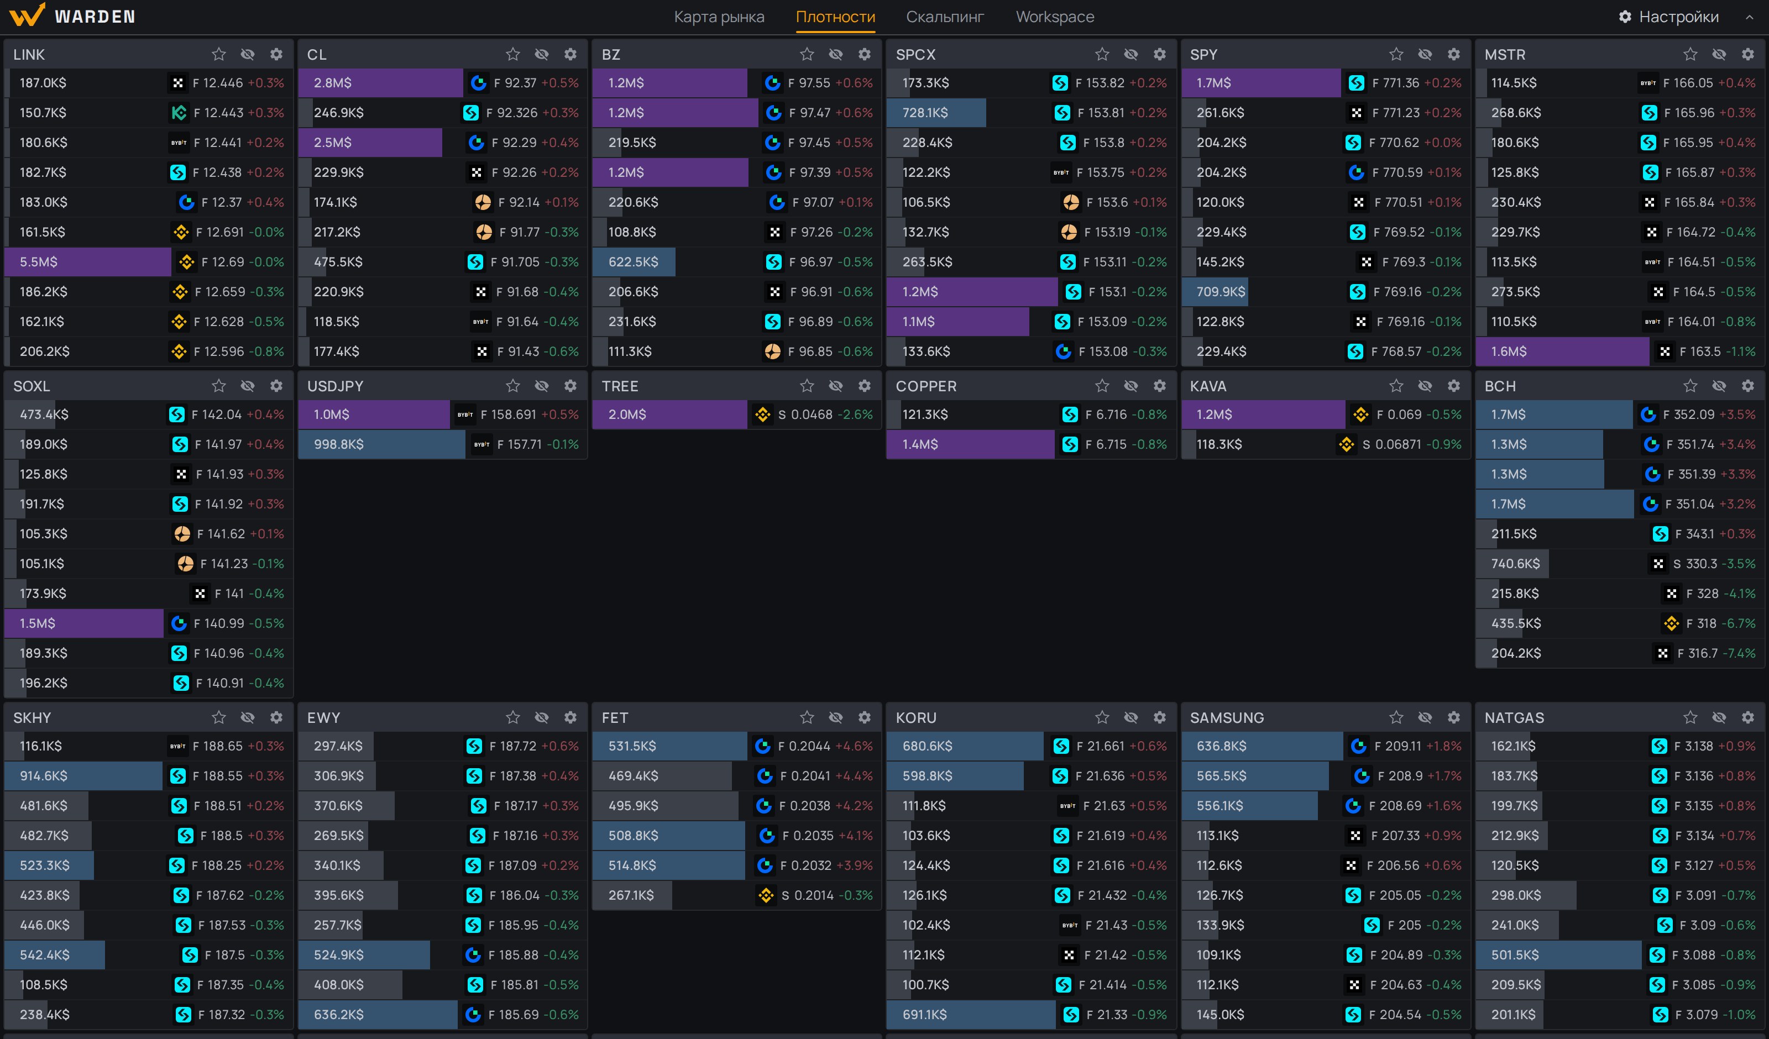
Task: Hide the USDJPY panel with eye icon
Action: pos(542,385)
